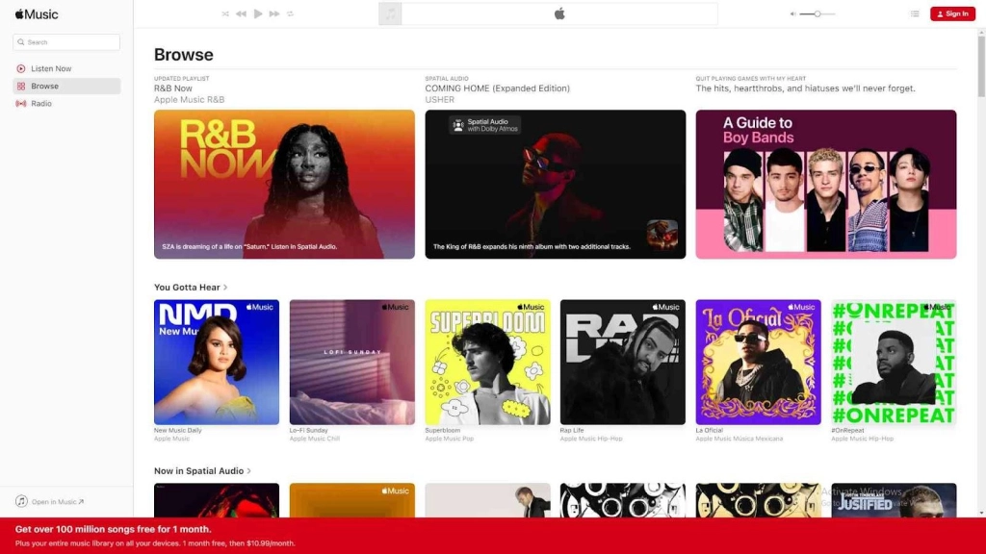This screenshot has height=554, width=986.
Task: Open New Music Daily playlist cover
Action: (x=217, y=362)
